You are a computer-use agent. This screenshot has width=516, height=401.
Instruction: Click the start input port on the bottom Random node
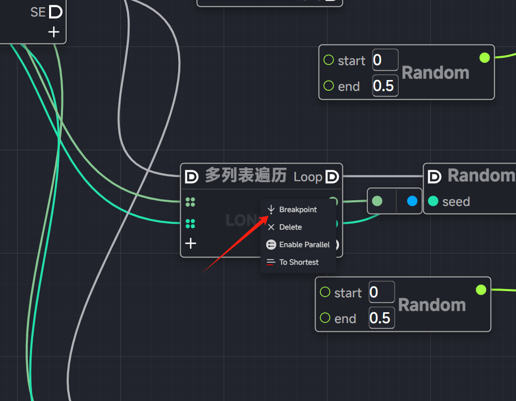pyautogui.click(x=325, y=292)
